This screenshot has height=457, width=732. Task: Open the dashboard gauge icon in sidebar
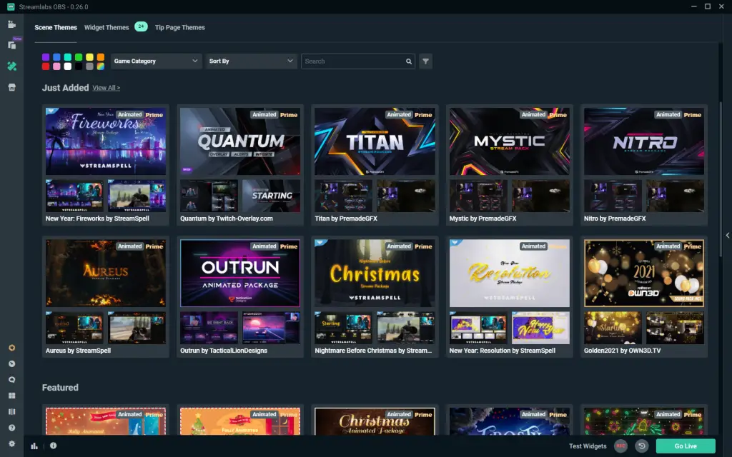pos(12,363)
